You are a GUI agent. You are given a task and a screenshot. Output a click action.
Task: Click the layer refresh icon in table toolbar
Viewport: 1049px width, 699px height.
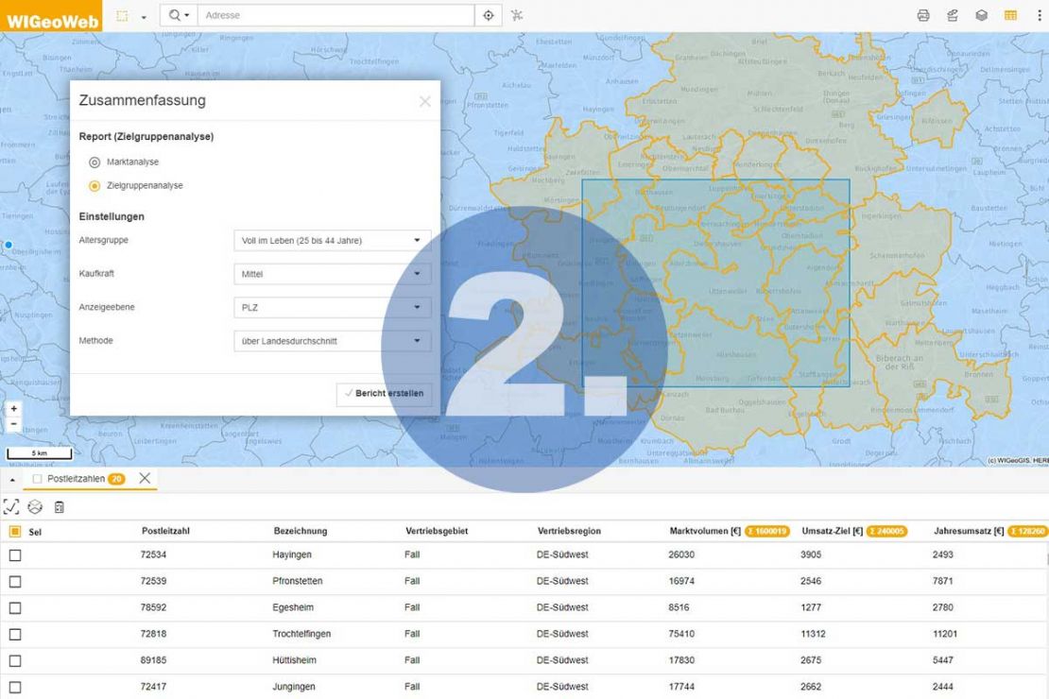(35, 507)
